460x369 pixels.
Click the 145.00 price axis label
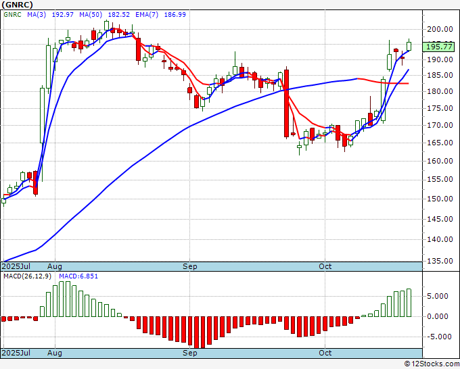tap(440, 219)
